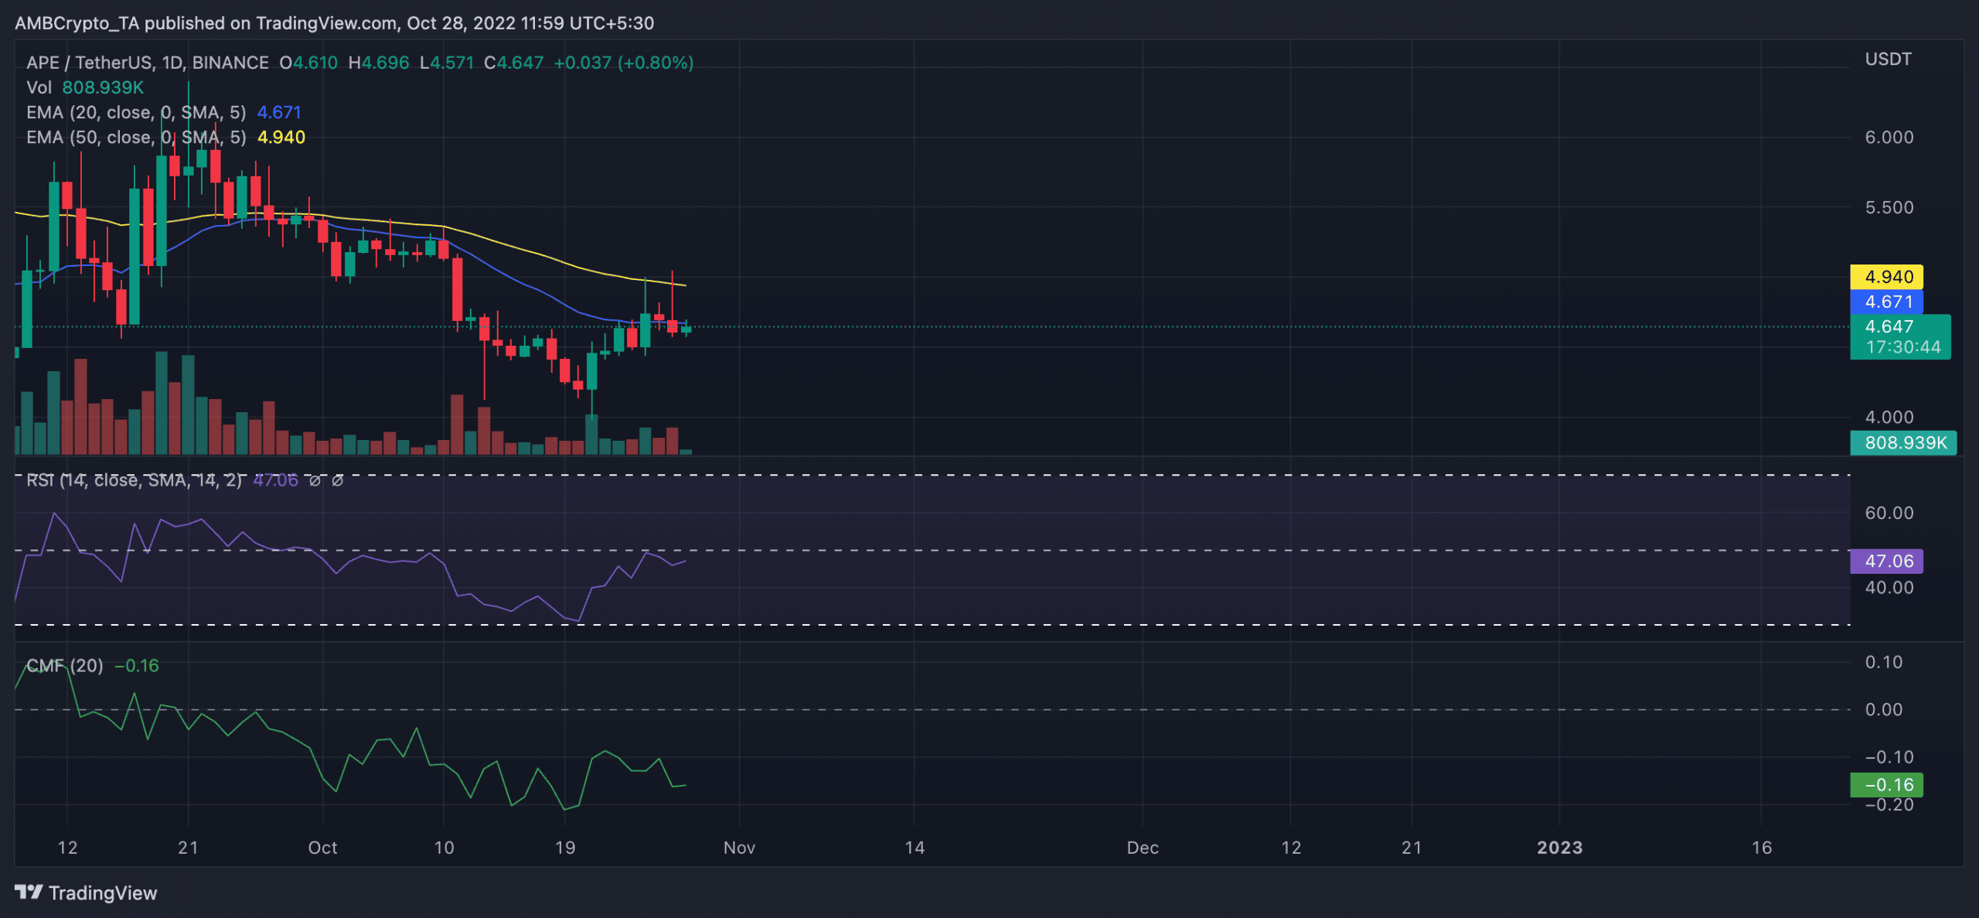Click the USDT currency label
This screenshot has width=1979, height=918.
tap(1888, 60)
